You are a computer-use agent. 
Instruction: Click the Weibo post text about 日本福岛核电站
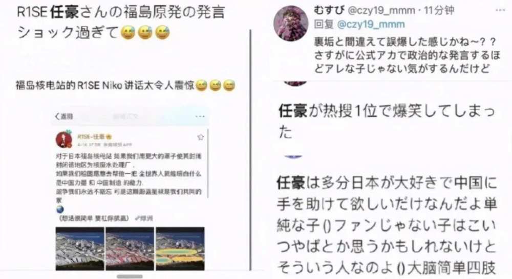pos(129,178)
